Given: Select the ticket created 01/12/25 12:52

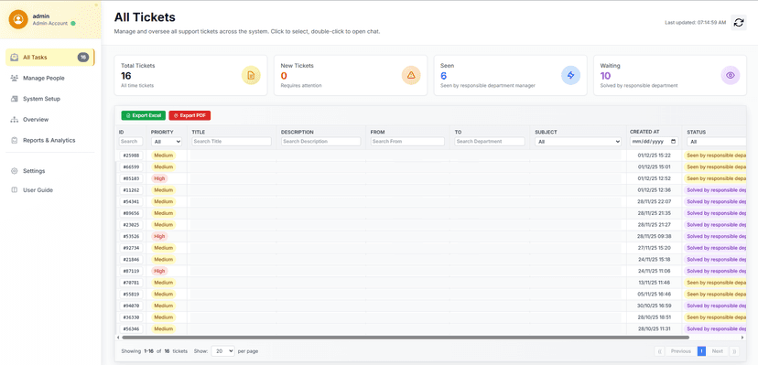Looking at the screenshot, I should click(431, 178).
